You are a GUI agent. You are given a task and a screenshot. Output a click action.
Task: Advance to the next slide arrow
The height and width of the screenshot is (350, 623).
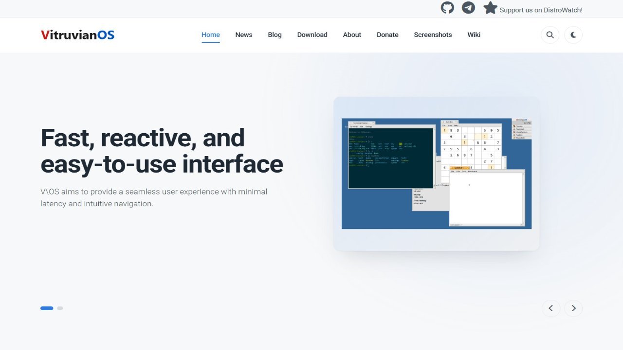pos(573,308)
